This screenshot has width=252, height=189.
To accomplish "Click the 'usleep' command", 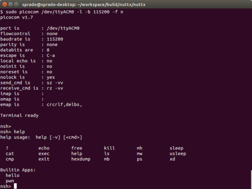I will coord(178,154).
